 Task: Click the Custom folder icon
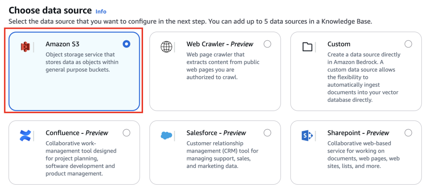307,47
